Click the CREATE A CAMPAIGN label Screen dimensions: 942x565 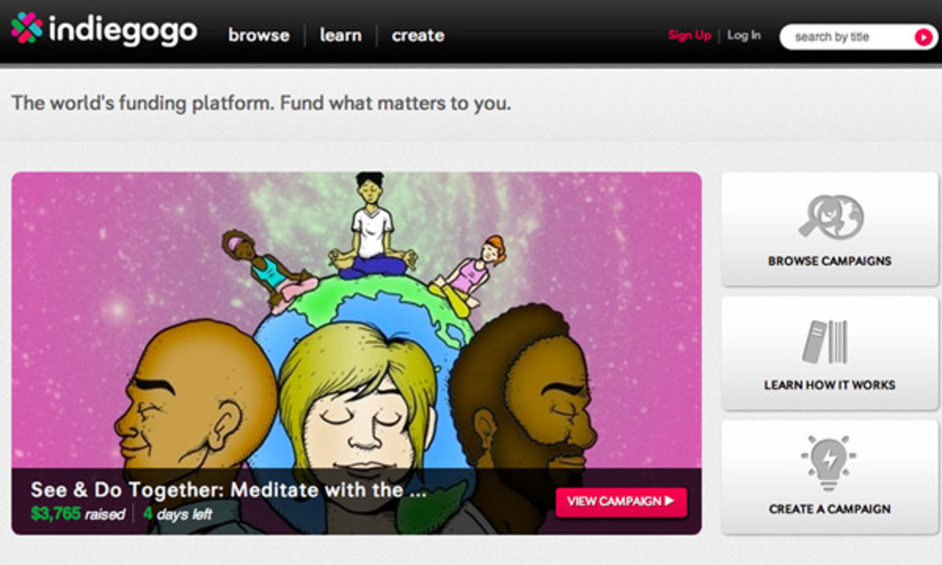pos(830,509)
